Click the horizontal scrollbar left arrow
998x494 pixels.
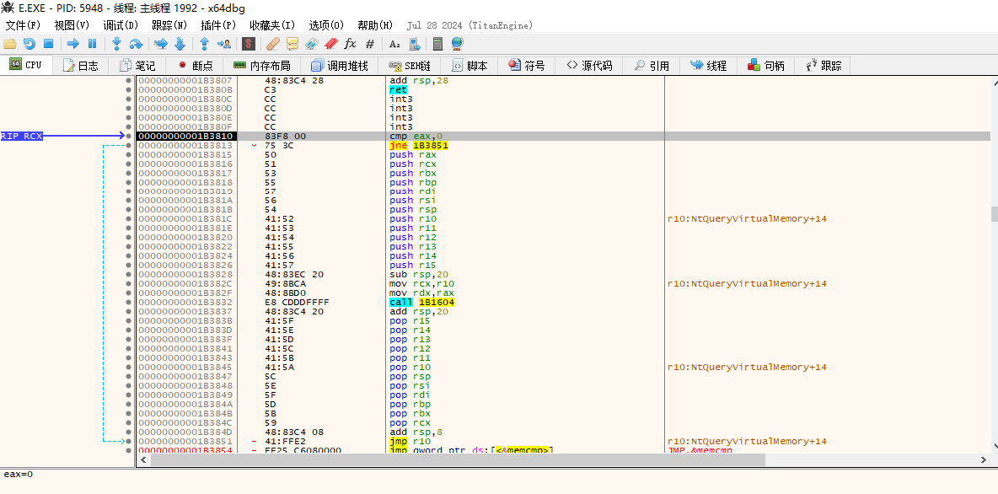click(x=144, y=459)
